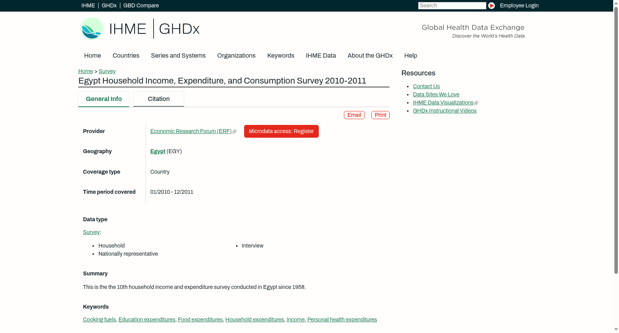619x333 pixels.
Task: Open About the GHDx menu item
Action: click(370, 56)
